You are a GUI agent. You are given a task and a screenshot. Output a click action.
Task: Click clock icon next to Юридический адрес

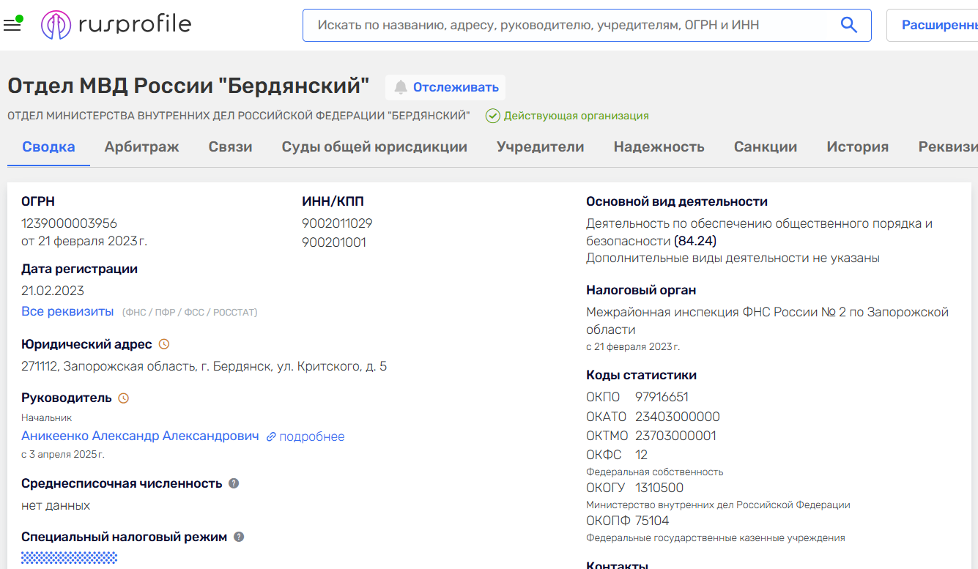click(164, 344)
